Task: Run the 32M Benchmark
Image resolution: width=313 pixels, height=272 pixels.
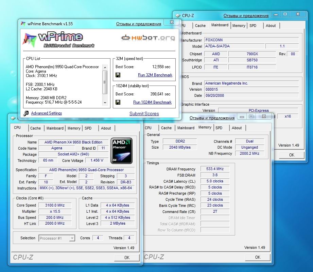Action: pos(155,75)
